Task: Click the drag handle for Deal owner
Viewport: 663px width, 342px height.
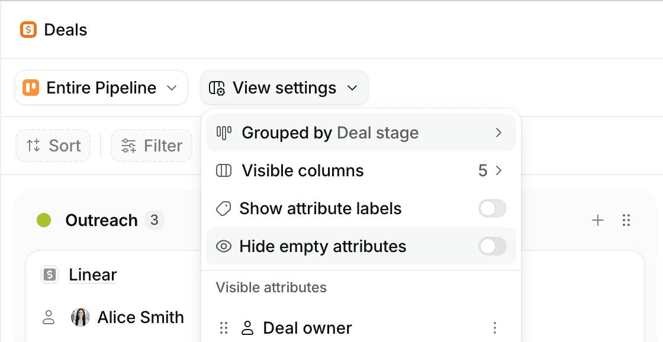Action: pos(224,328)
